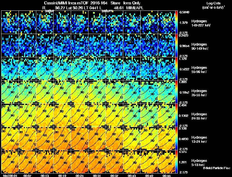Click the 00:31 time label
This screenshot has height=177, width=232.
click(97, 176)
